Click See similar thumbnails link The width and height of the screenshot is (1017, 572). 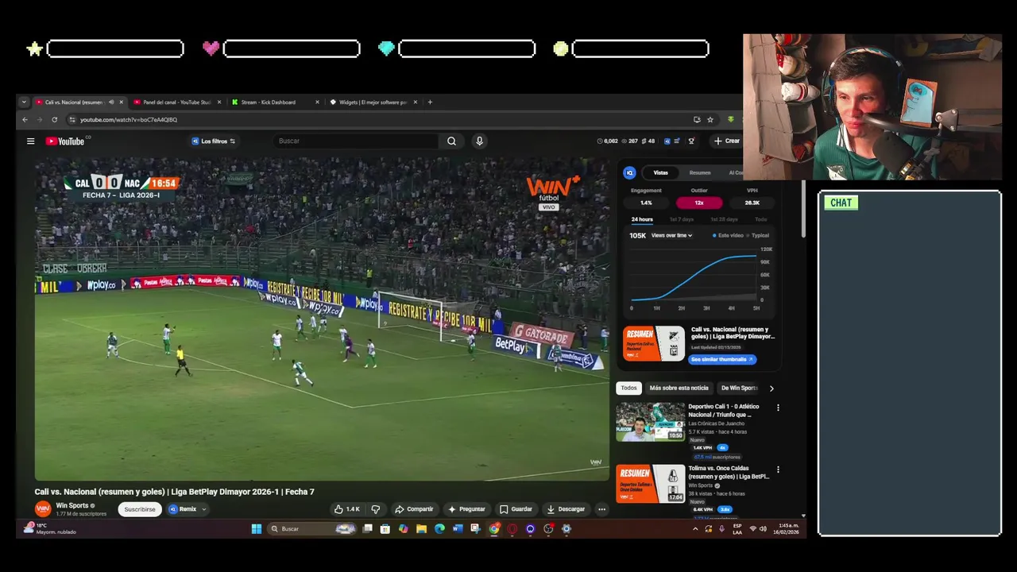point(721,359)
